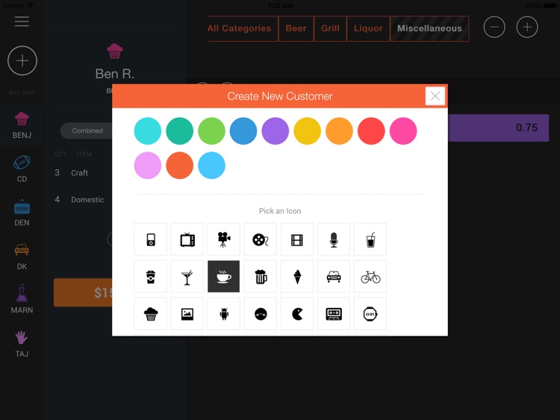The width and height of the screenshot is (560, 420).
Task: Pick the beer mug icon
Action: [261, 277]
